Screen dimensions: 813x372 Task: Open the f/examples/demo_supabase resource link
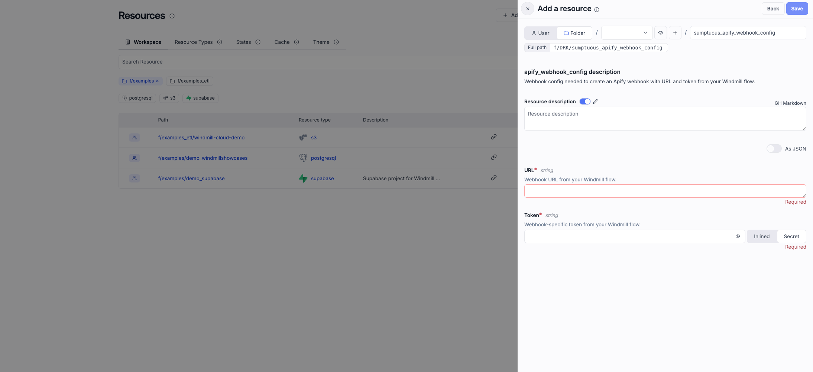[x=191, y=178]
